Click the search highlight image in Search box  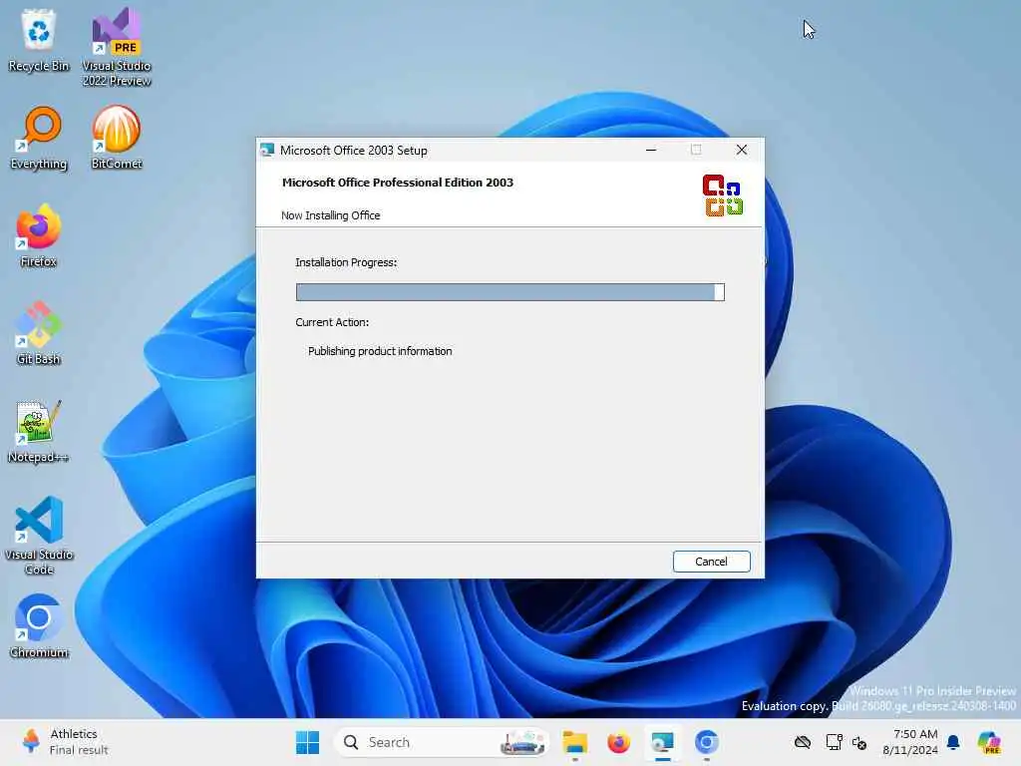click(x=522, y=742)
